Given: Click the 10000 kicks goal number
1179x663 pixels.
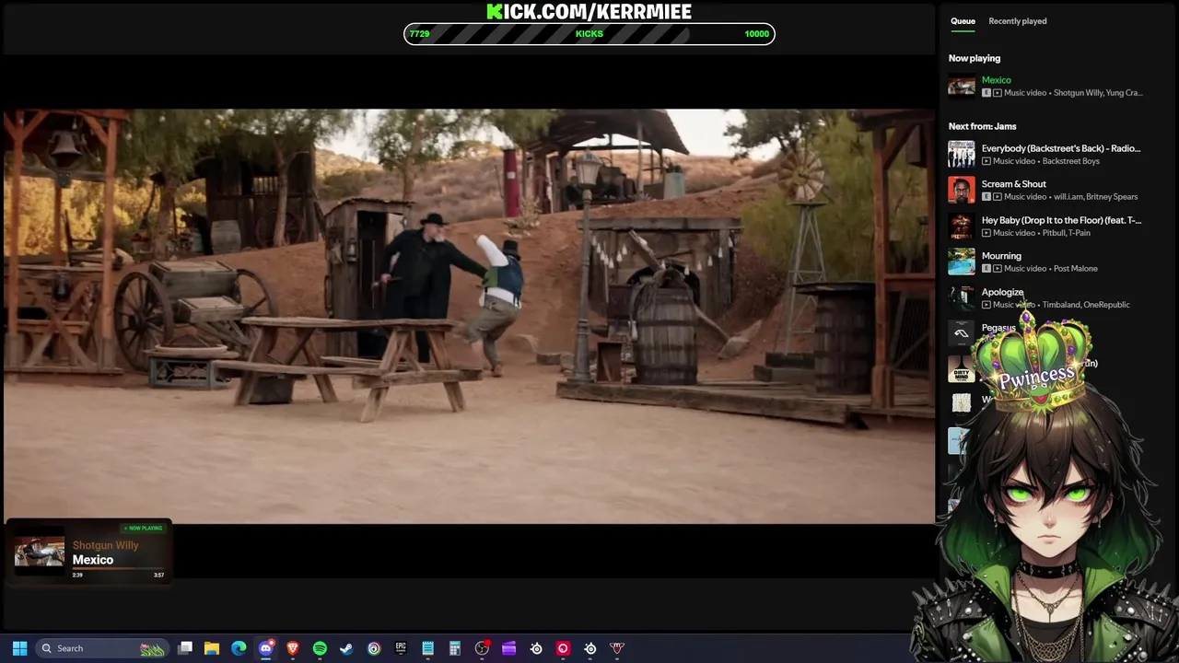Looking at the screenshot, I should (x=756, y=34).
